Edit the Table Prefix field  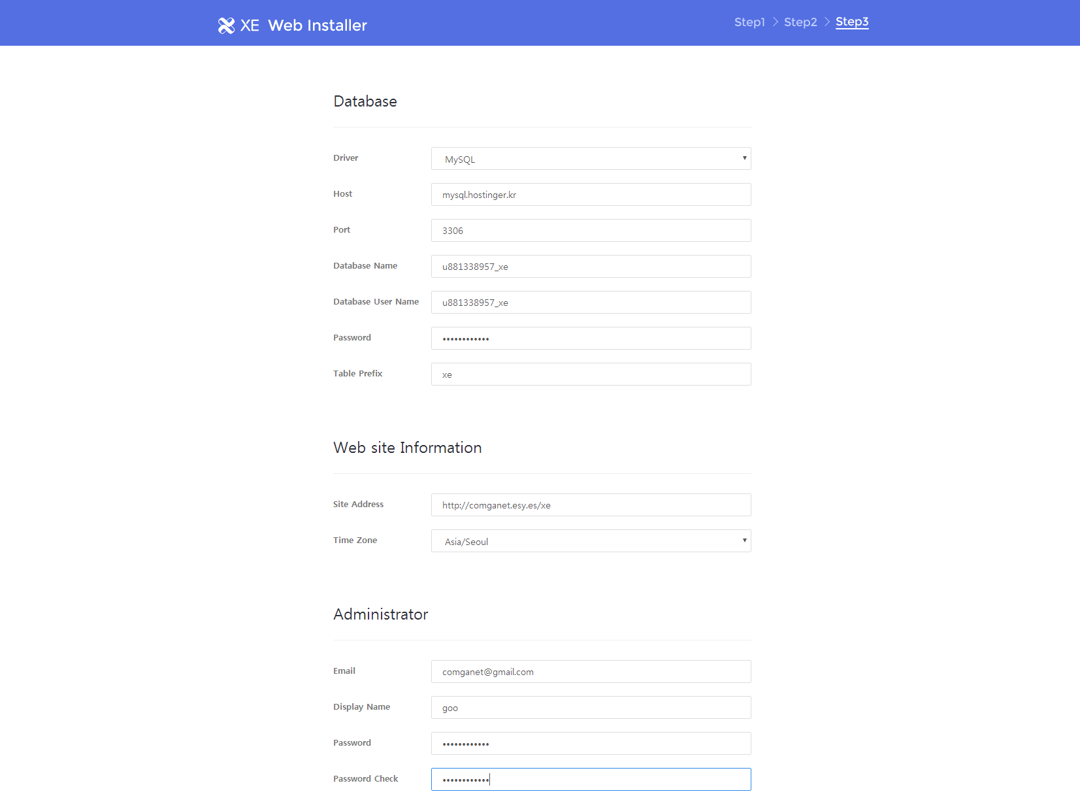(590, 374)
